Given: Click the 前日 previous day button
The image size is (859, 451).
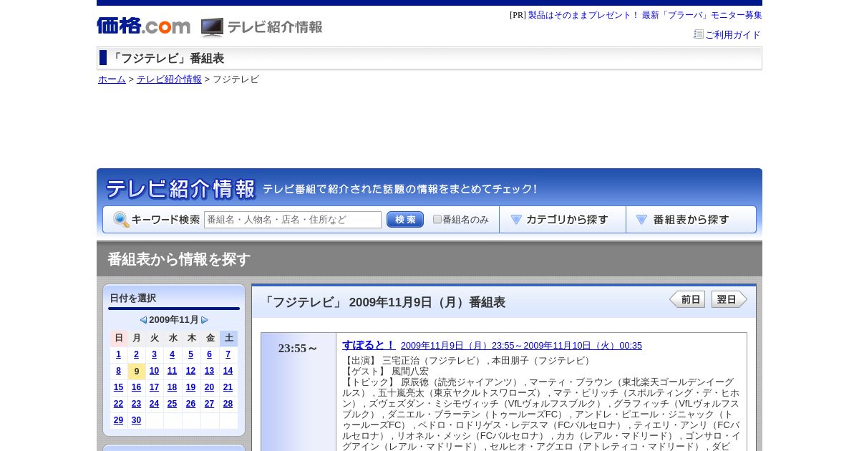Looking at the screenshot, I should coord(687,299).
